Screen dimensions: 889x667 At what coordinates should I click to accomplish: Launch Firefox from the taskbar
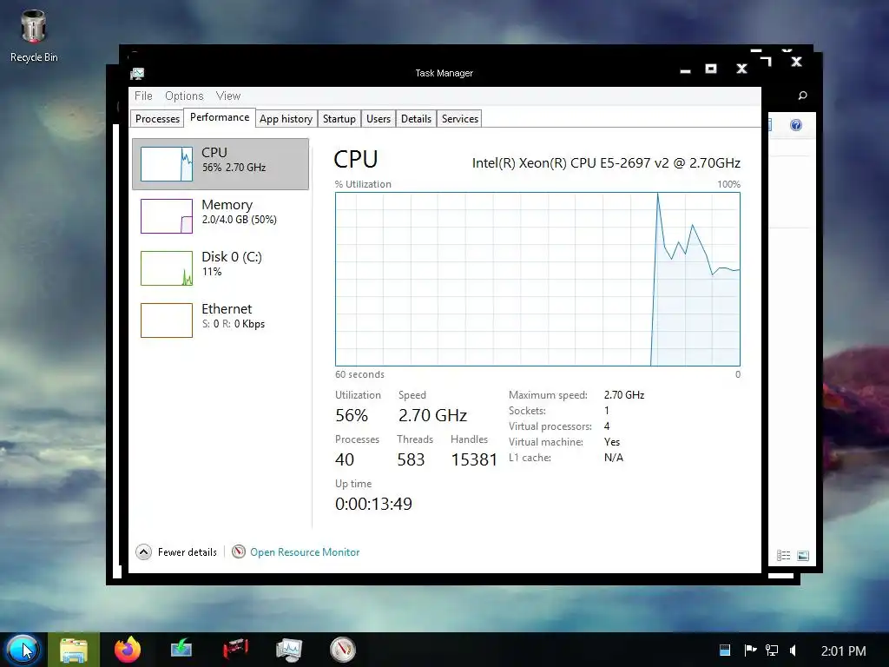(x=128, y=650)
